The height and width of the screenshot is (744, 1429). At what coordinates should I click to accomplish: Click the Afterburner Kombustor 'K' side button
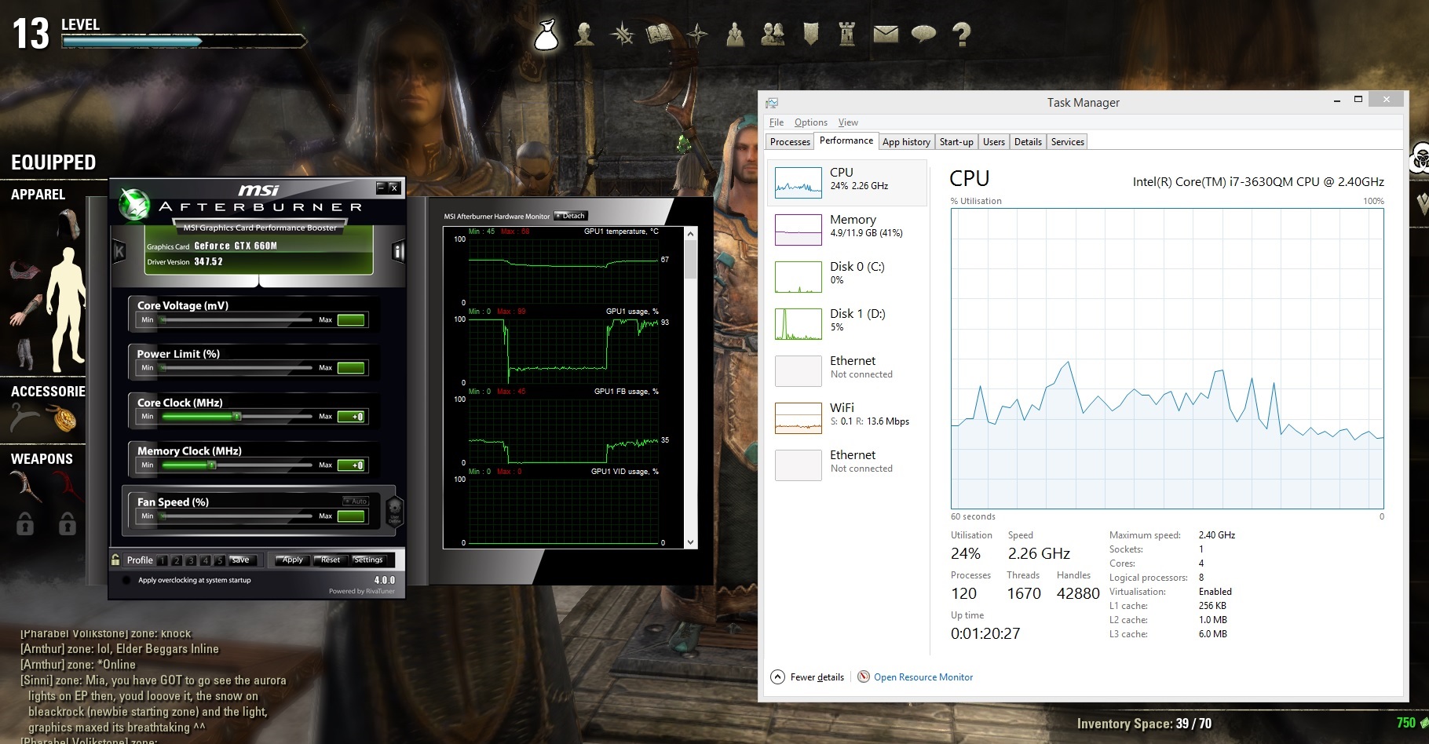point(119,251)
